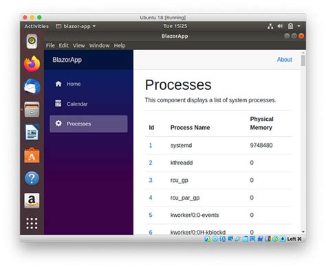Click the rcu_par_gp process name
This screenshot has width=326, height=269.
pos(185,198)
